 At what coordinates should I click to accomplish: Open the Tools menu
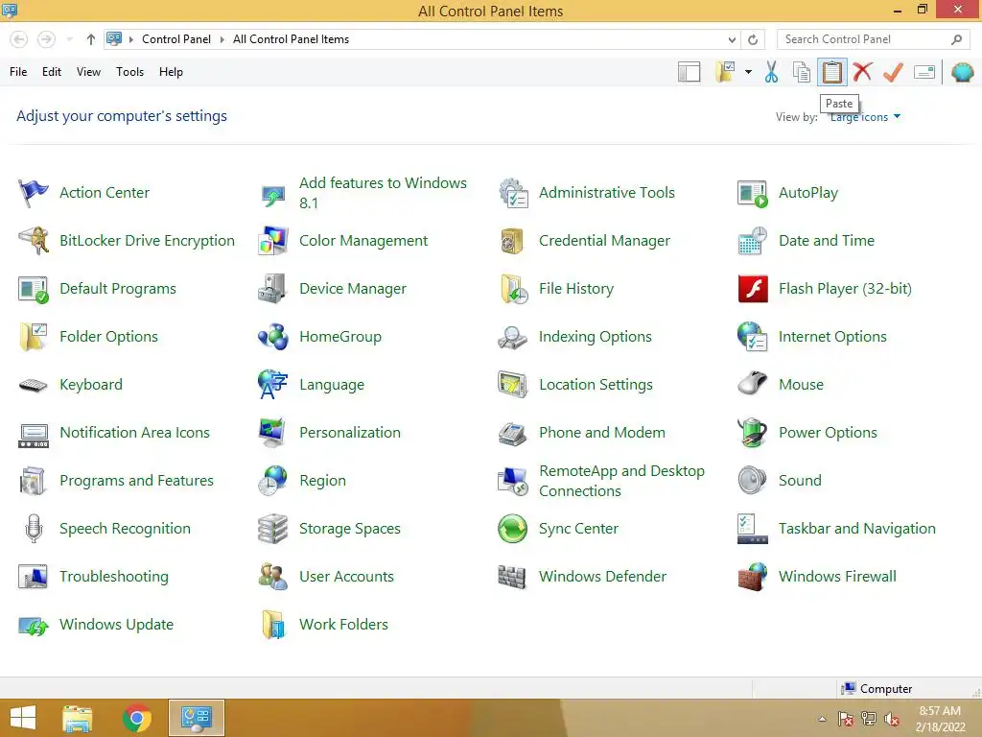129,72
